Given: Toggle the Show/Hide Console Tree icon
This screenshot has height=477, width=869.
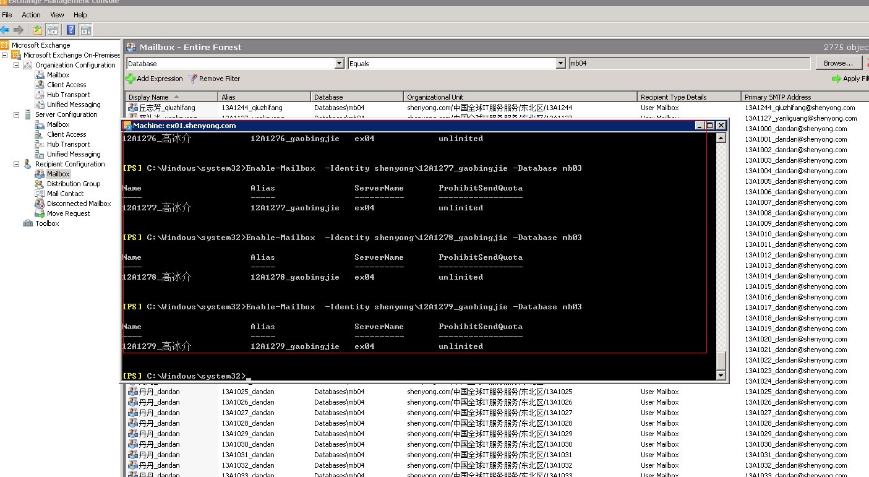Looking at the screenshot, I should 53,30.
